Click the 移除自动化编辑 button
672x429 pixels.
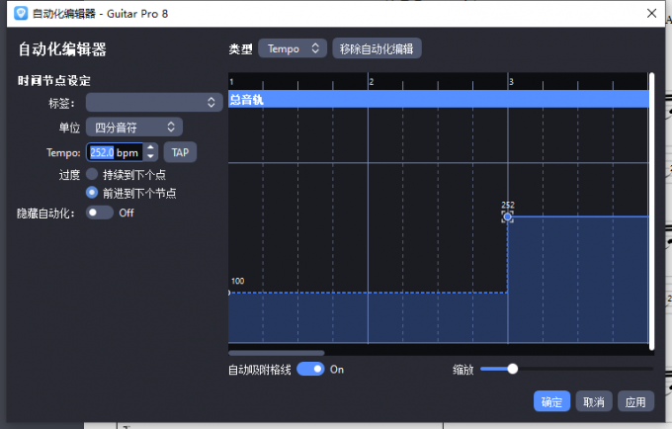pos(377,48)
